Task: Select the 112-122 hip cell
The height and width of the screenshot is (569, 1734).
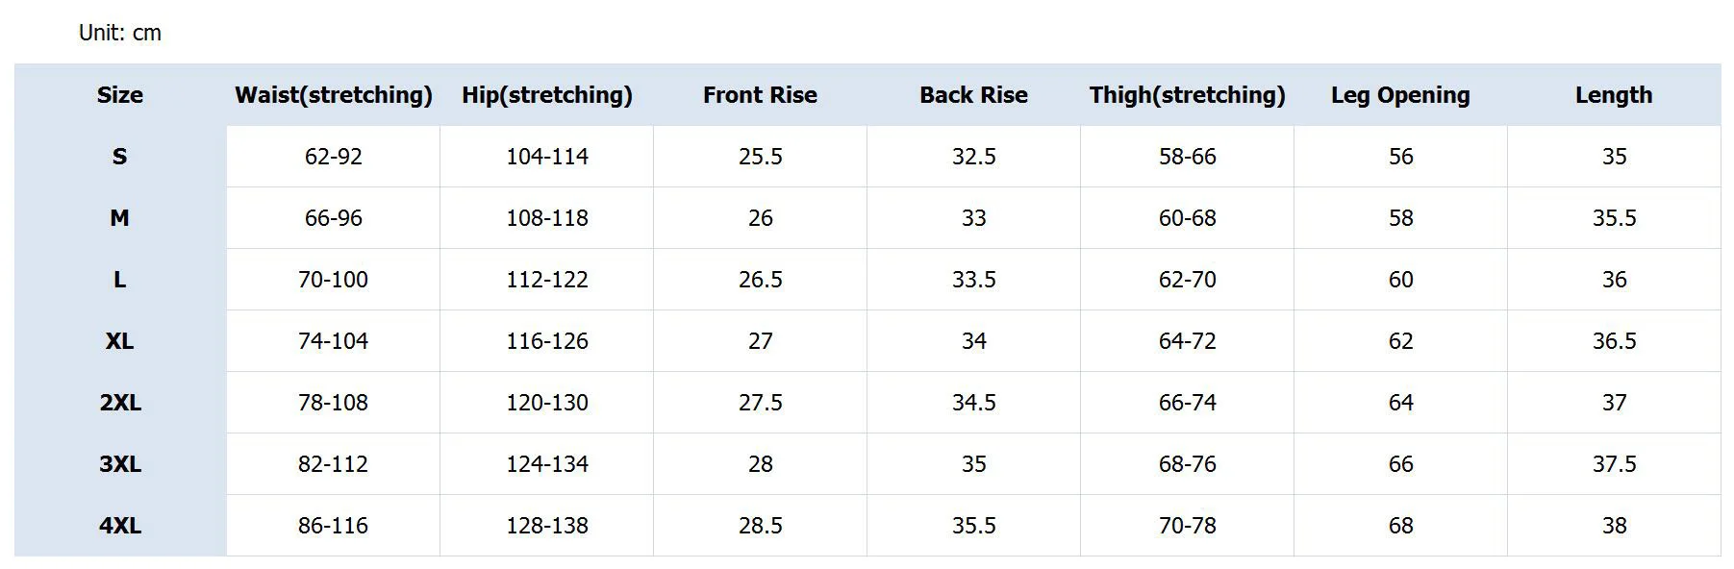Action: pyautogui.click(x=546, y=280)
